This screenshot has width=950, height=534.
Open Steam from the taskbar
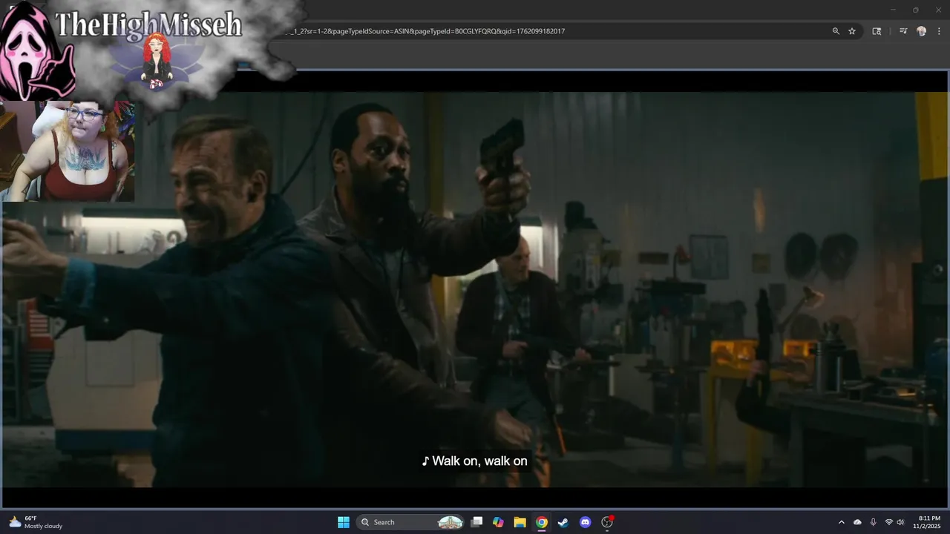[563, 522]
